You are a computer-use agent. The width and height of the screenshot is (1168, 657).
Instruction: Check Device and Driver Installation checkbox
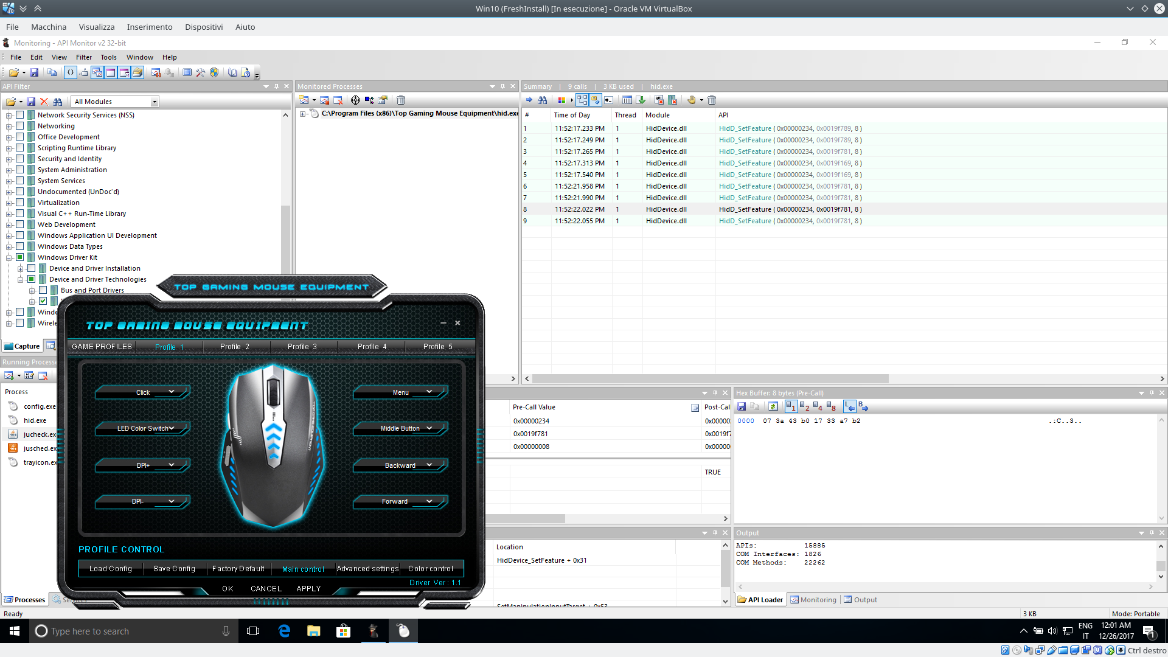[x=32, y=268]
